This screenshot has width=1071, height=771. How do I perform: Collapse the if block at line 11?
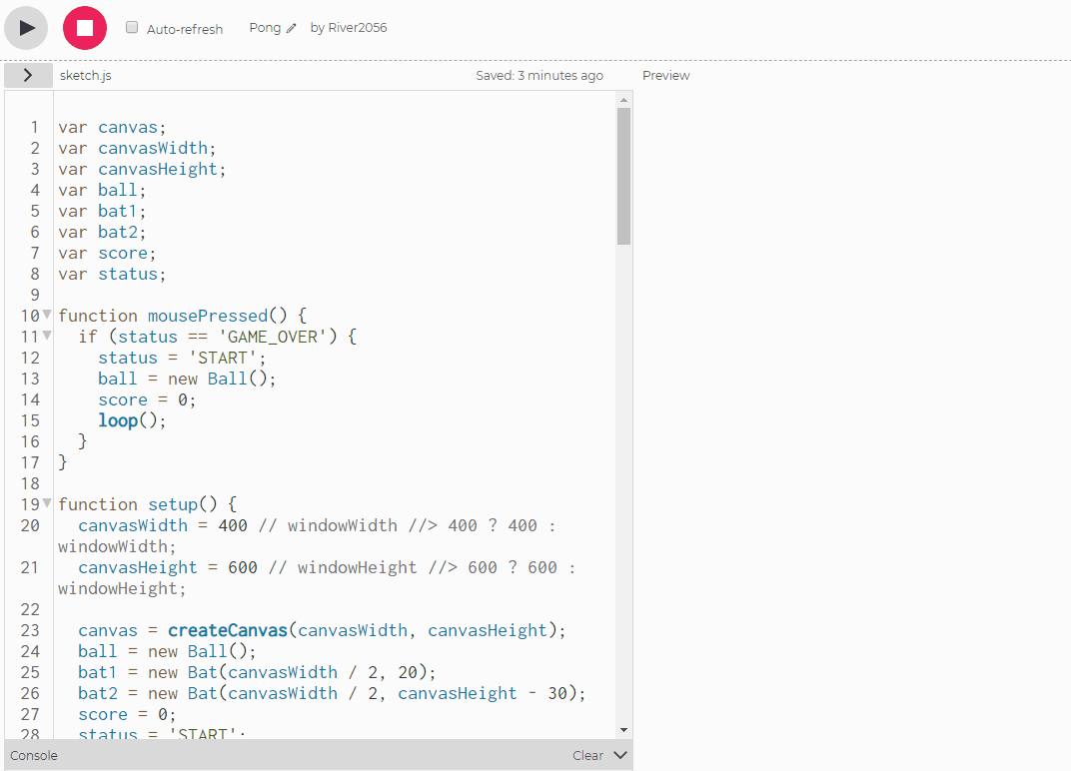[x=47, y=336]
